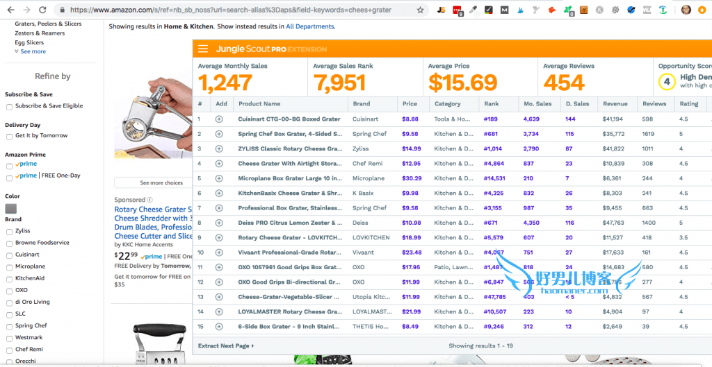Screen dimensions: 712x367
Task: Add Deiss PRO Citrus Lemon Zester row
Action: [x=219, y=223]
